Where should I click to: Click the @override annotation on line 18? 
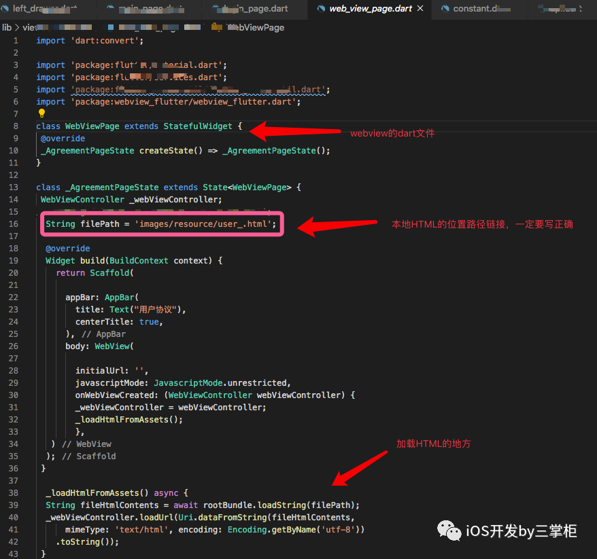click(x=68, y=249)
